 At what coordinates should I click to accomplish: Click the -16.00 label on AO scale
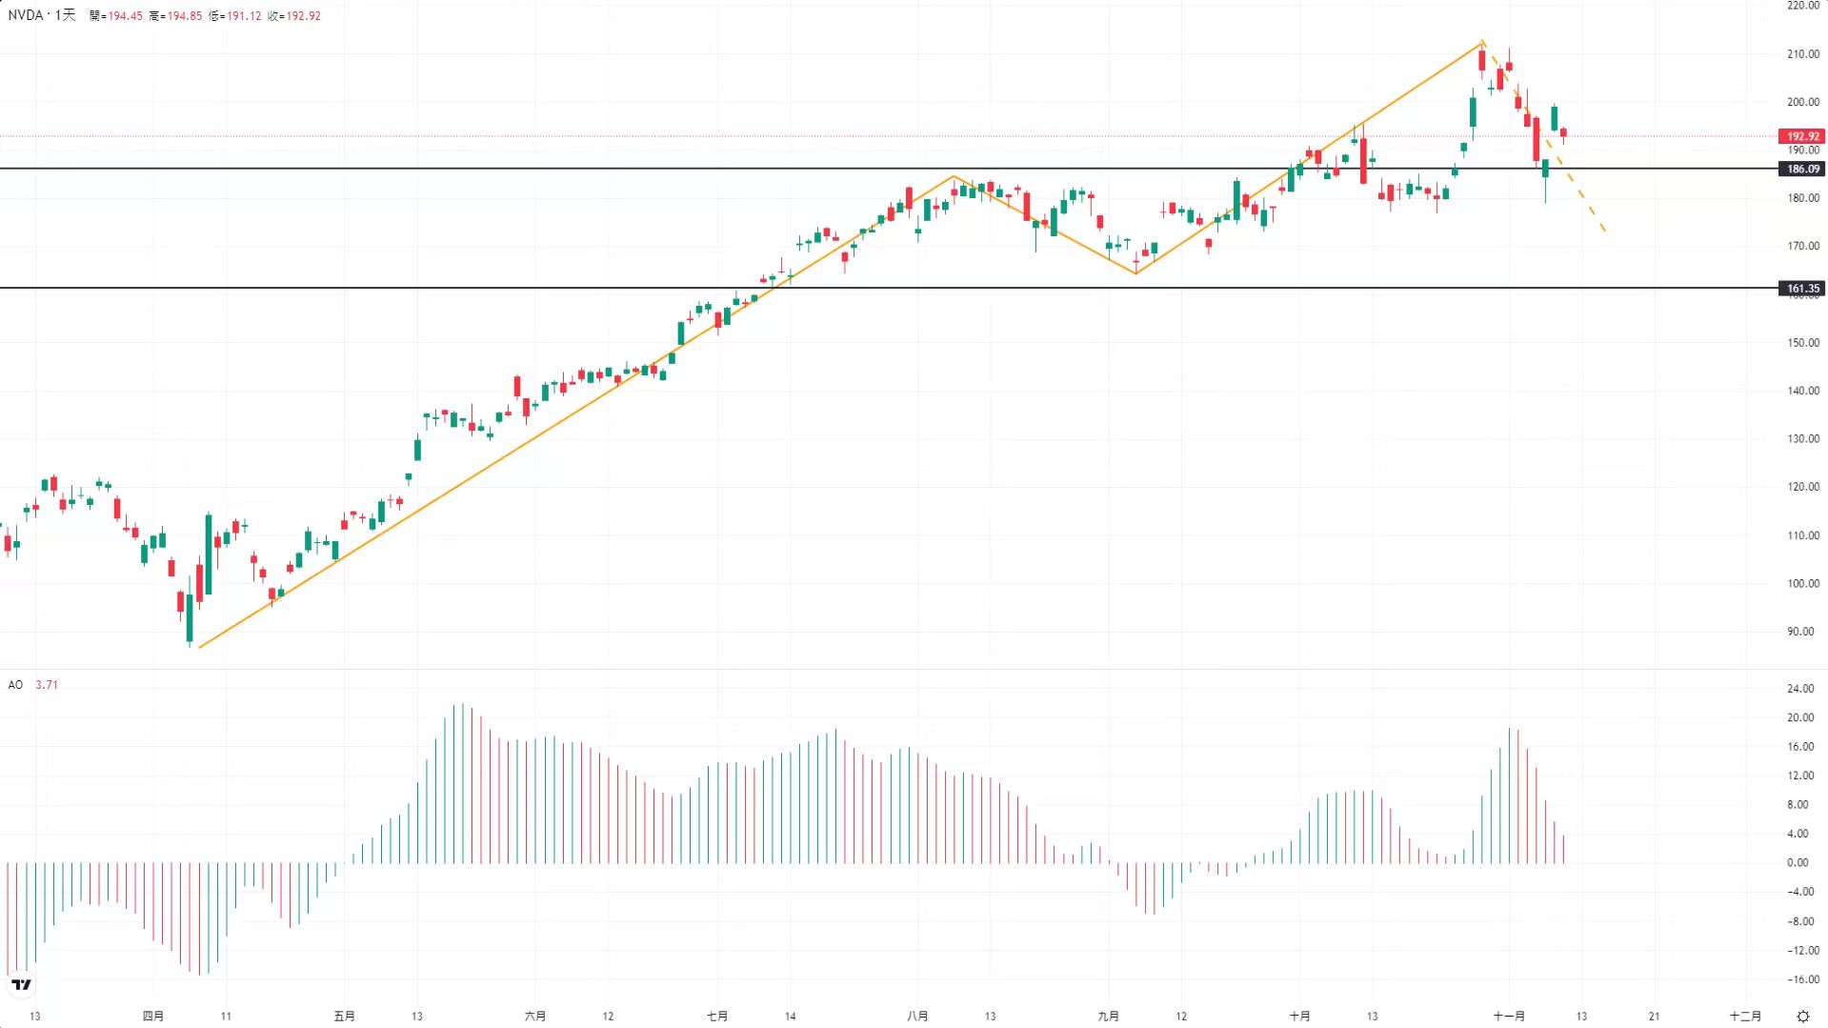[x=1800, y=979]
